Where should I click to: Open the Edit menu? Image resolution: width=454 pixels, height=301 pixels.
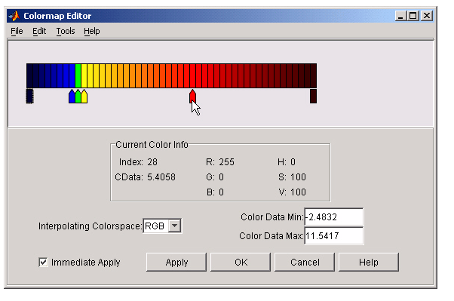[x=39, y=31]
